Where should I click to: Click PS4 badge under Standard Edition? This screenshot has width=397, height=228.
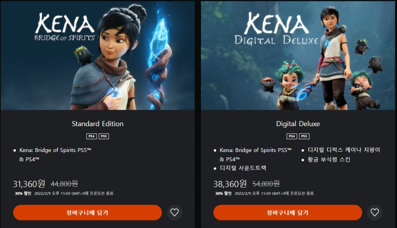[91, 136]
